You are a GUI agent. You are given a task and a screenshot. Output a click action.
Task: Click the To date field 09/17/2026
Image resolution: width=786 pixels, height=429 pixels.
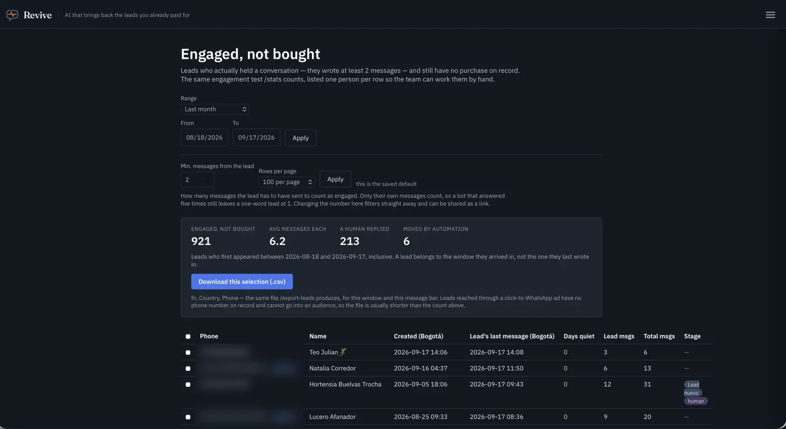[x=256, y=137]
